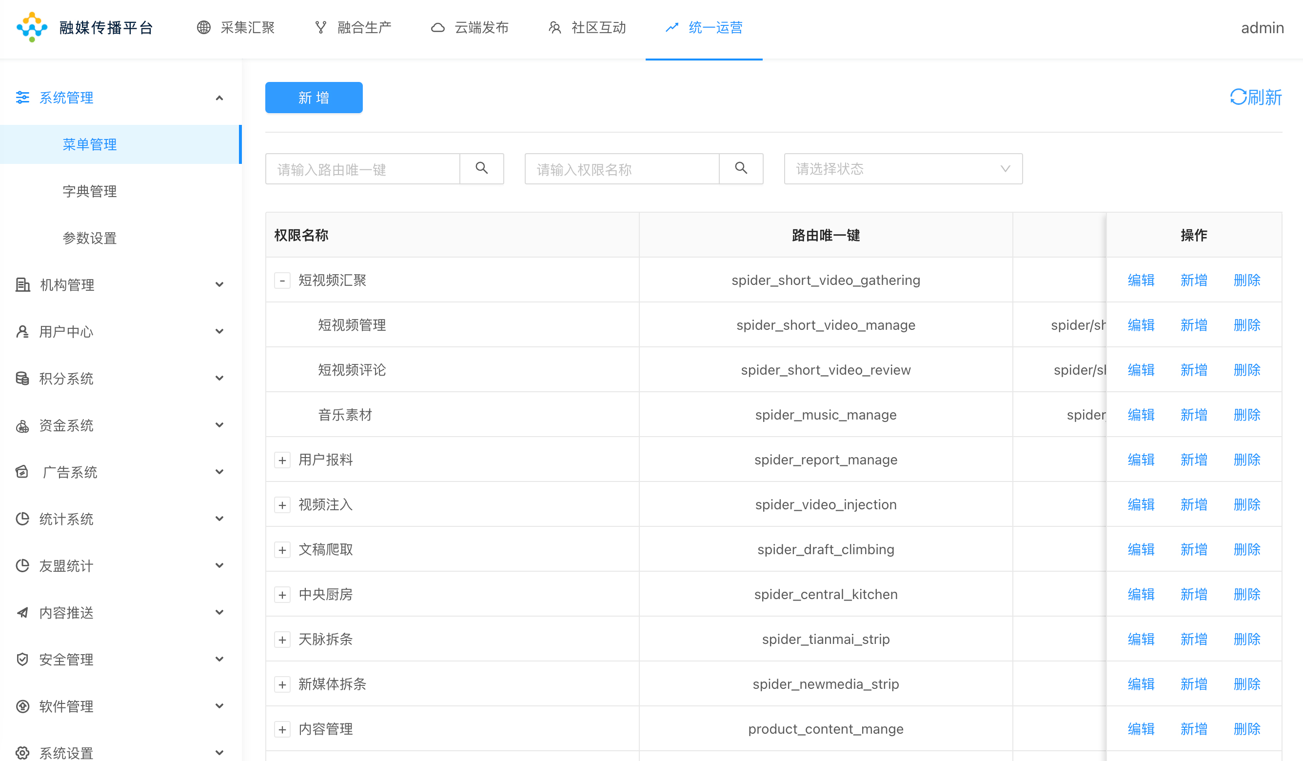Click the gear icon beside 系统设置
This screenshot has width=1303, height=761.
point(22,753)
